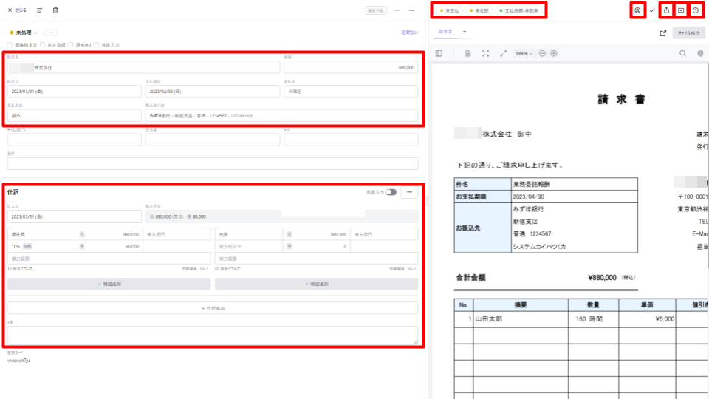Open the 未処理 status dropdown
Viewport: 709px width, 399px height.
point(24,33)
